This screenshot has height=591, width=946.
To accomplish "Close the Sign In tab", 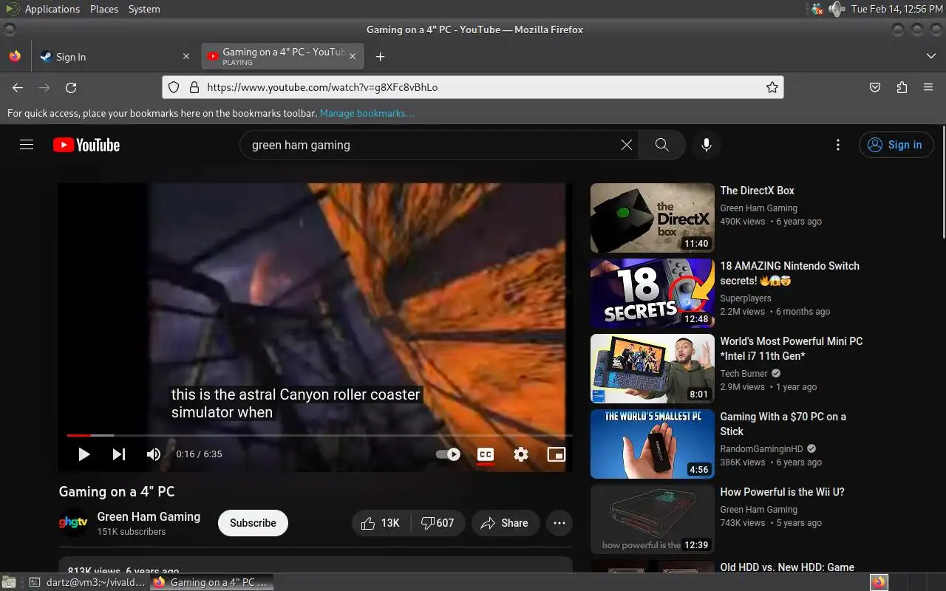I will coord(186,57).
